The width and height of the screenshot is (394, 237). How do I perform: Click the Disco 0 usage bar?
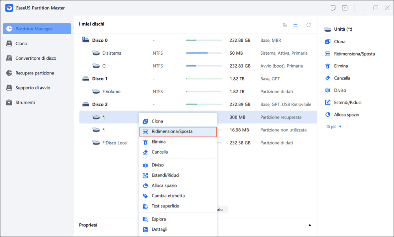coord(204,40)
